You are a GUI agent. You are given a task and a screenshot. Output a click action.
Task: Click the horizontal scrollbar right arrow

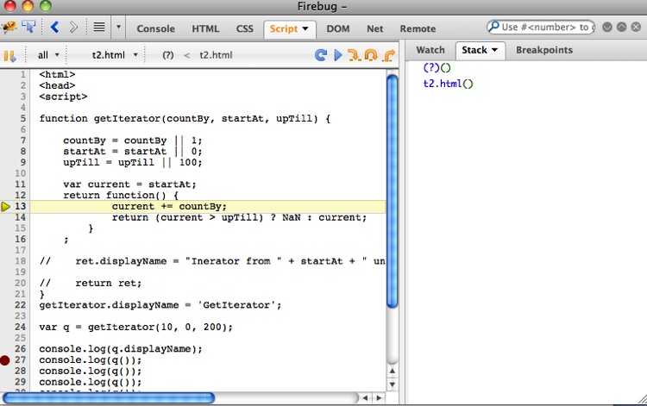[379, 398]
